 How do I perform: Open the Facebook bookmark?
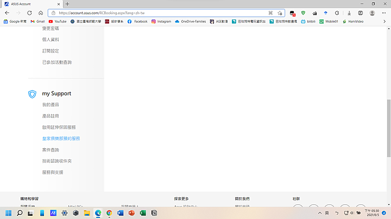(137, 21)
